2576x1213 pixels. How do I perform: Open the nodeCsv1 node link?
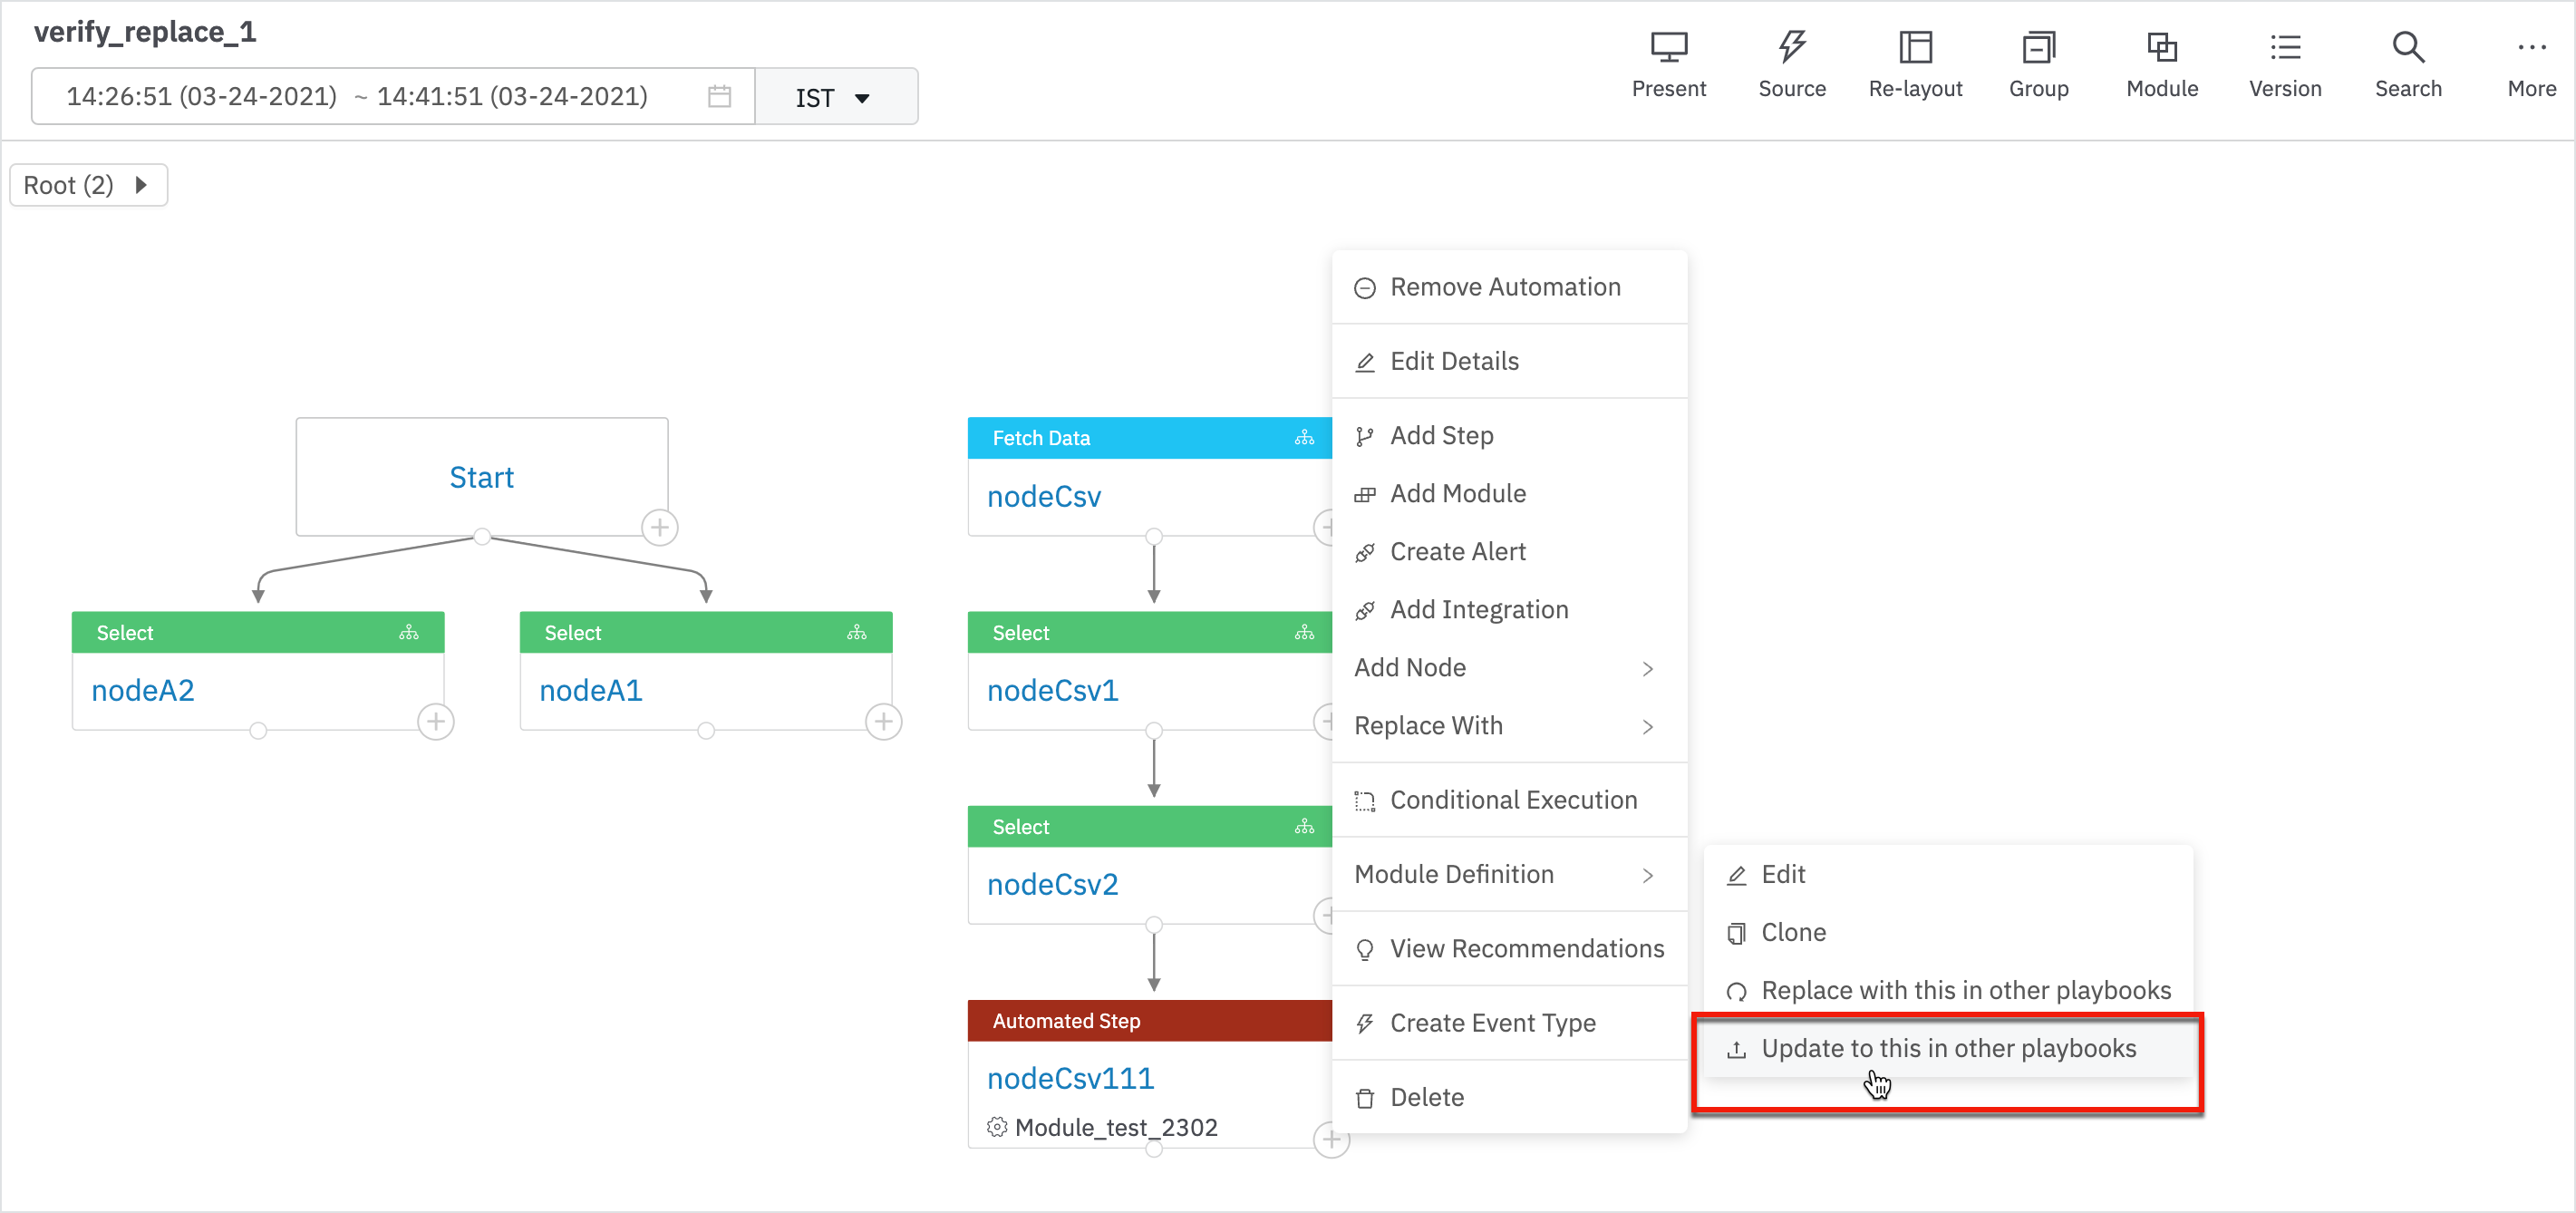coord(1053,690)
